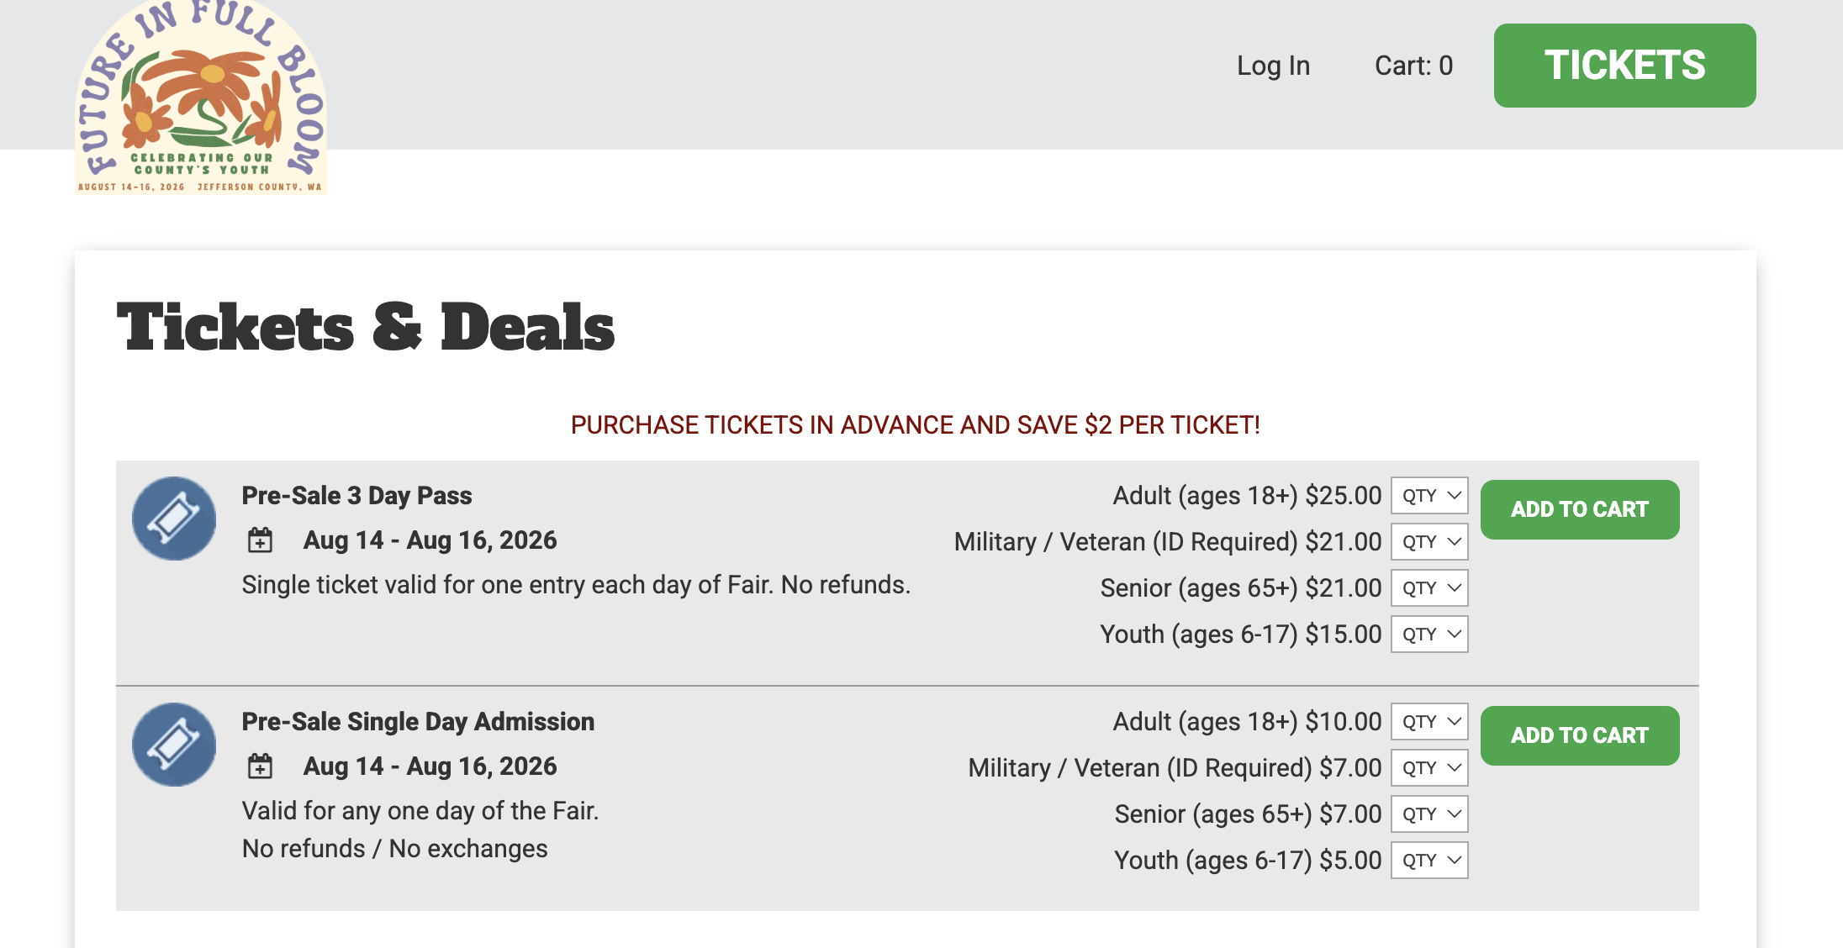Viewport: 1843px width, 948px height.
Task: Open QTY dropdown for 3 Day Adult $25.00
Action: point(1429,496)
